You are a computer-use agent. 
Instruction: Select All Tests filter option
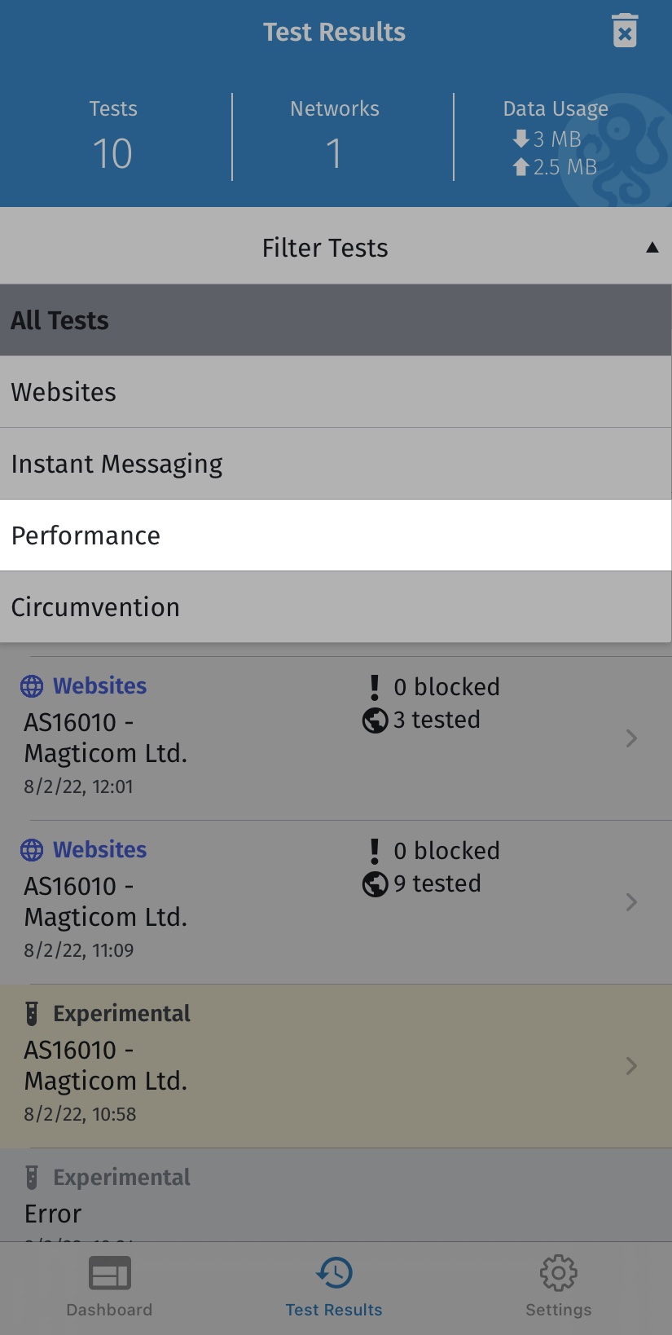coord(336,320)
